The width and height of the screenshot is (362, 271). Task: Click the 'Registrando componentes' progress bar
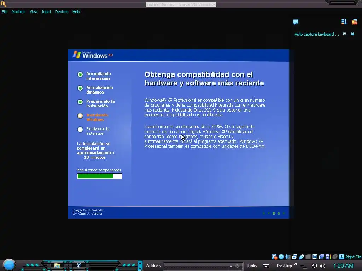pyautogui.click(x=99, y=176)
